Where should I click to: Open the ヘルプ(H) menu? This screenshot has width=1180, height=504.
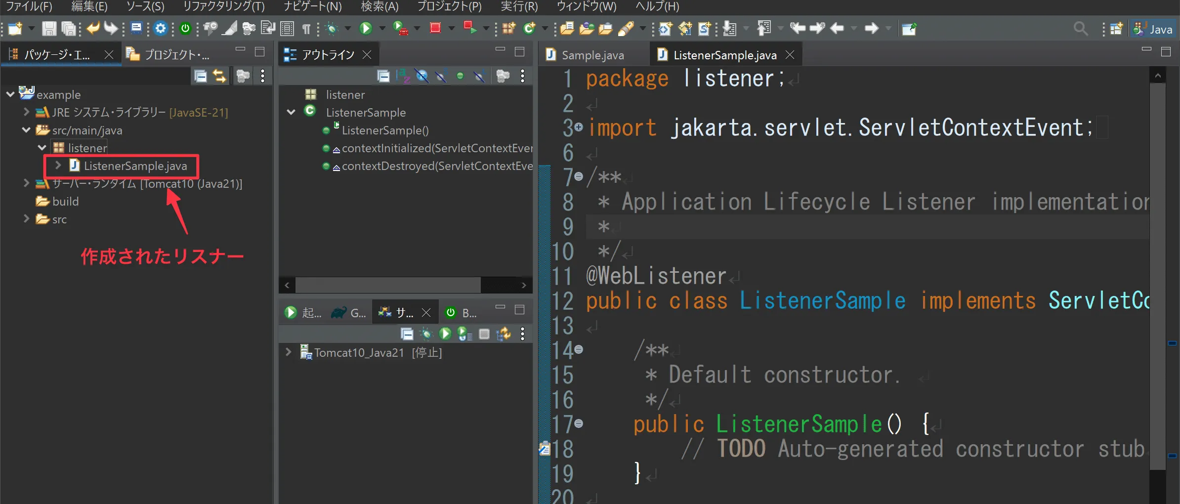[x=657, y=6]
